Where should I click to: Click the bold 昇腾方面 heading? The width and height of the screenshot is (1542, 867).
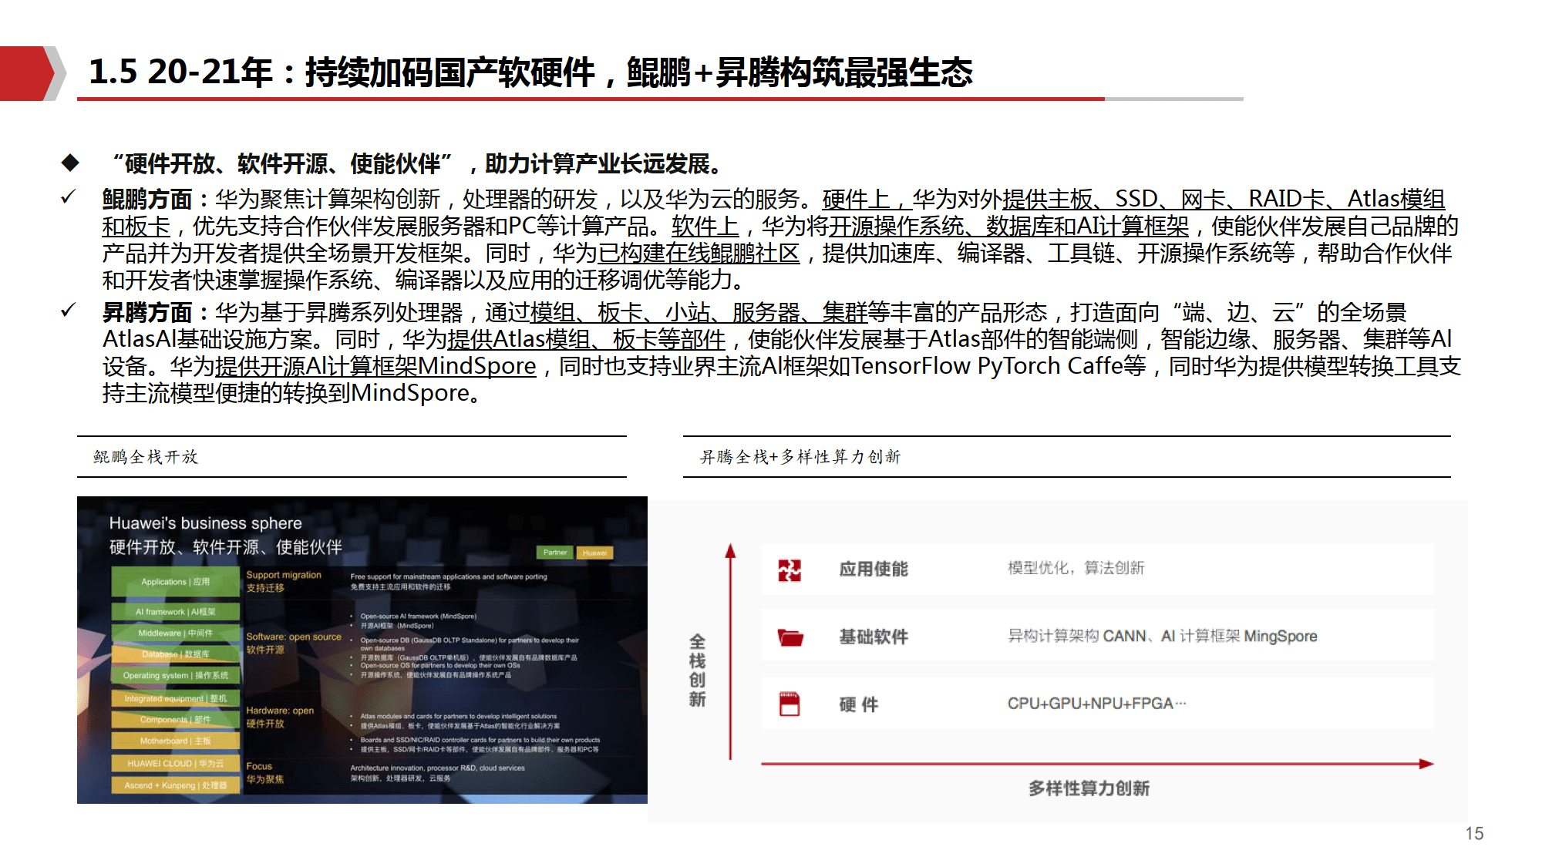(x=147, y=313)
